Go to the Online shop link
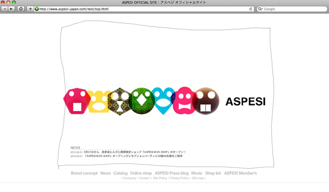The image size is (329, 192). [x=141, y=173]
